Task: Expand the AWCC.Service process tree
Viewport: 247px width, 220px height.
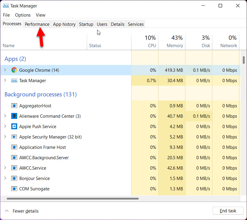Action: [5, 168]
